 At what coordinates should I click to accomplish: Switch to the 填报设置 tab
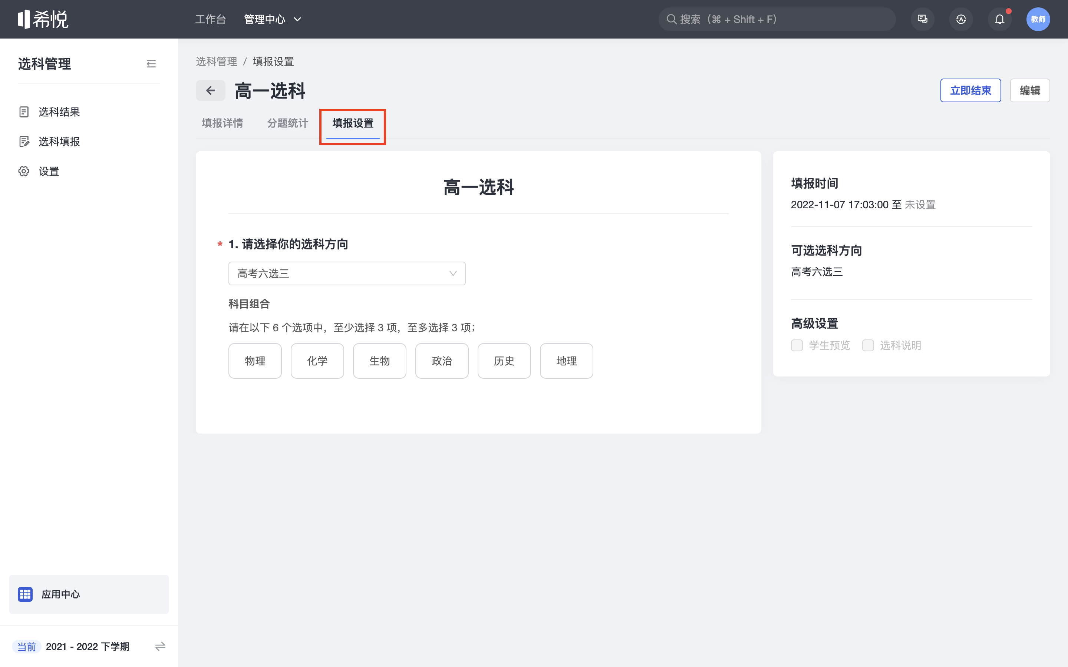click(353, 123)
